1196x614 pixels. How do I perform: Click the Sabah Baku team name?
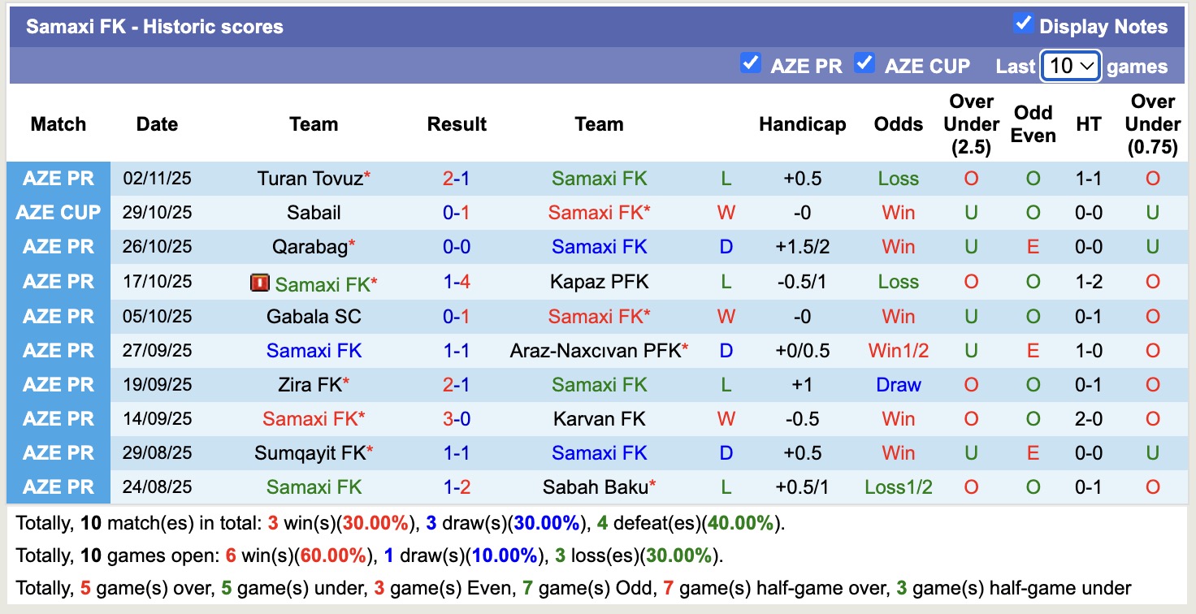coord(596,487)
